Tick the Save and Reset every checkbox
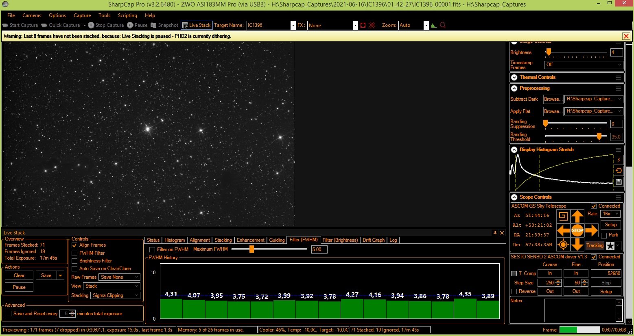This screenshot has width=634, height=336. 9,314
